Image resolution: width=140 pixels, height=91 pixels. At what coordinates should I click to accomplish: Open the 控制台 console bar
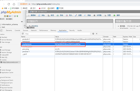[31, 28]
